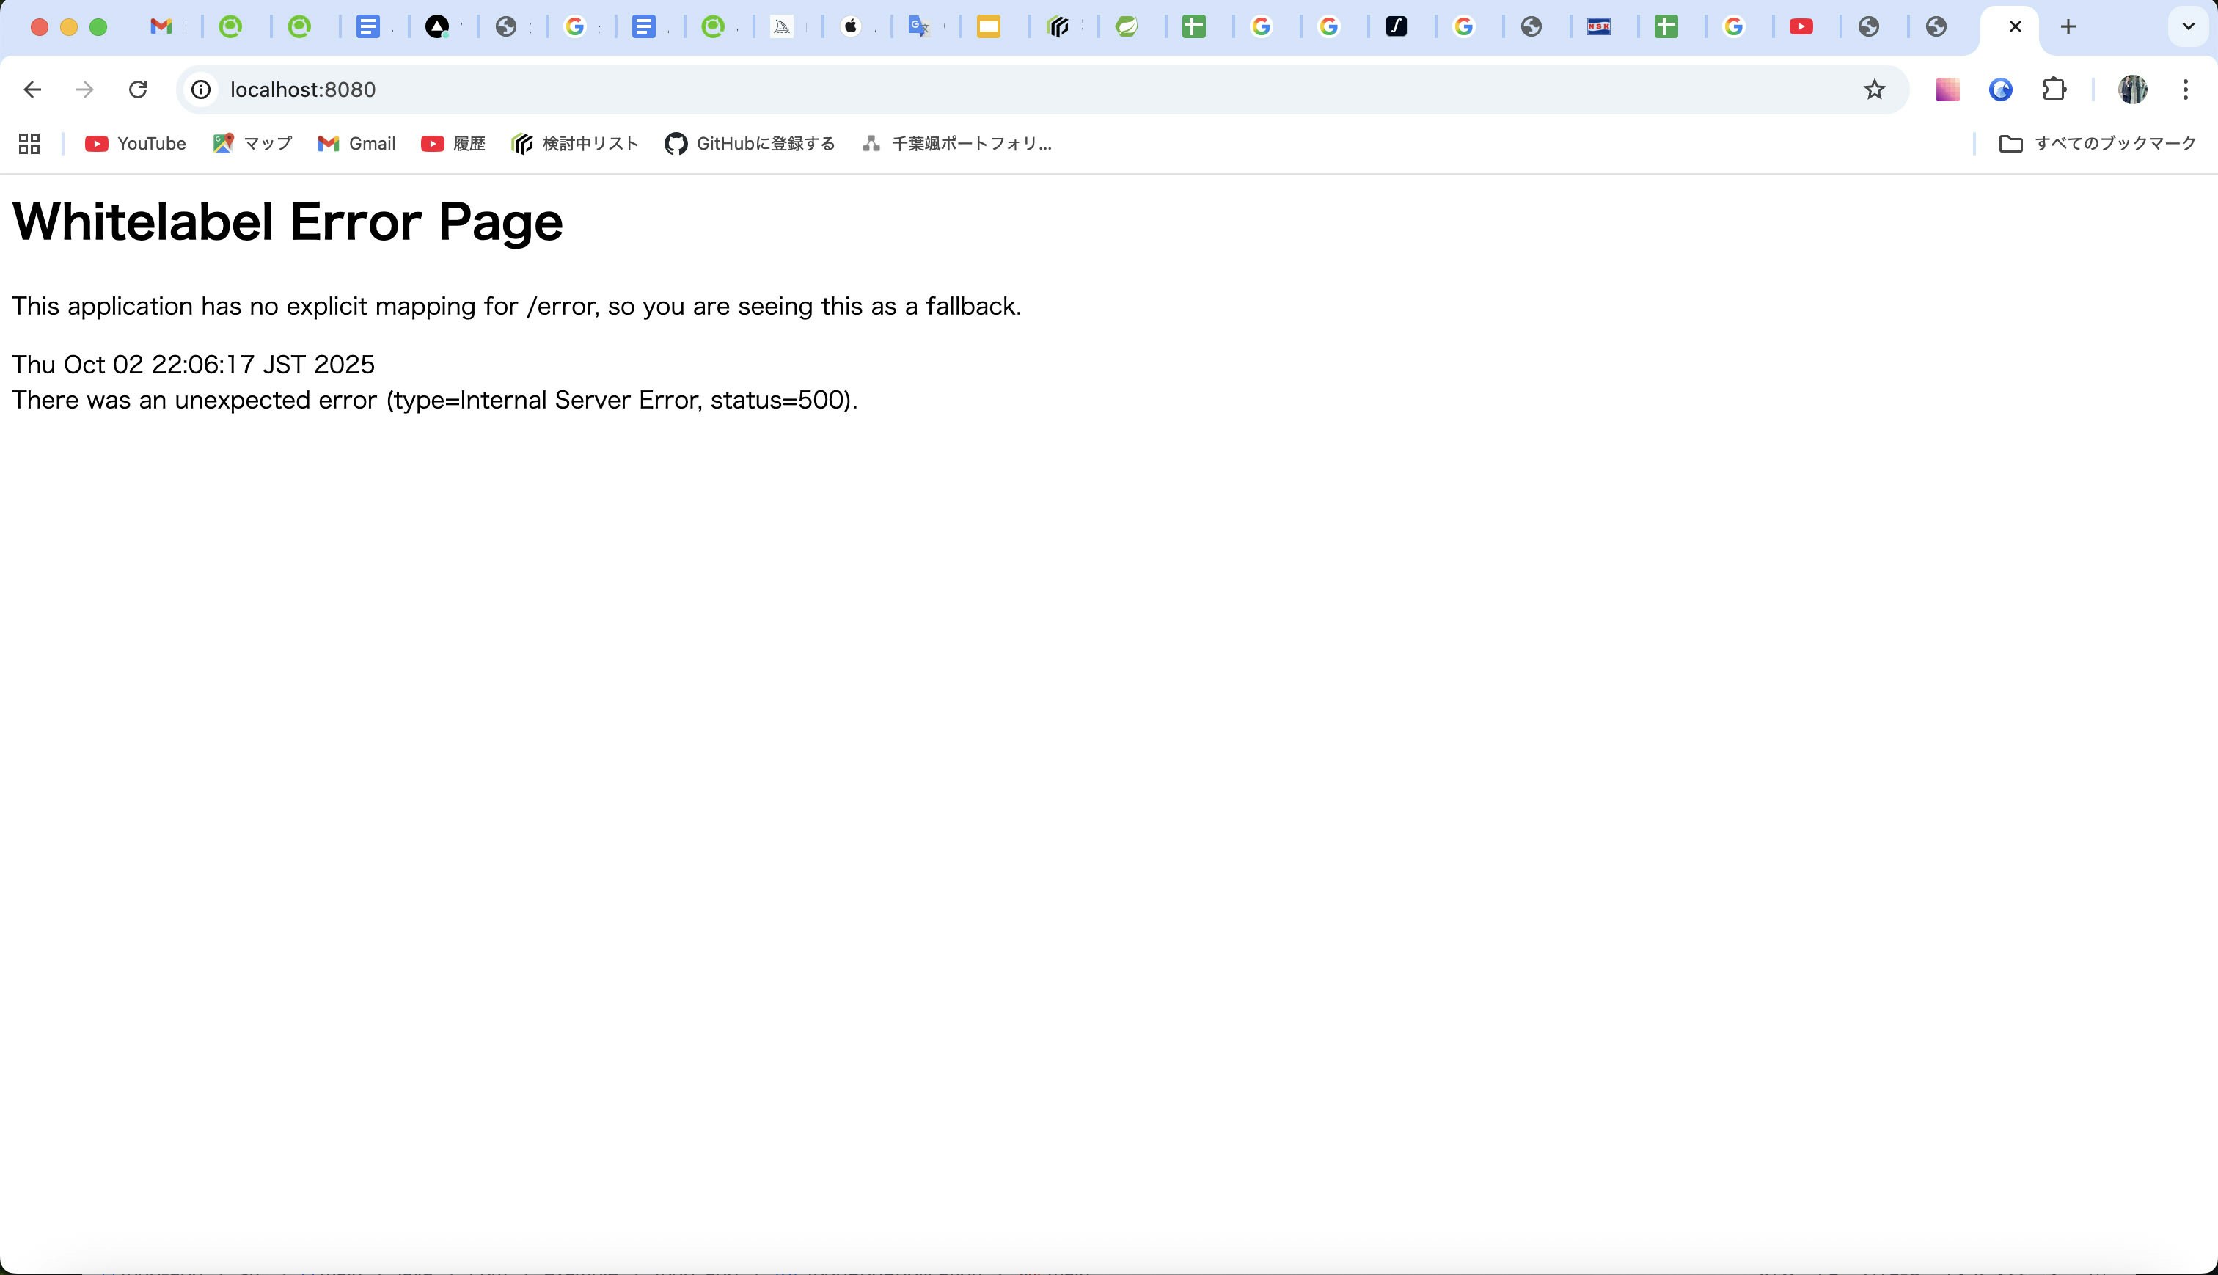The image size is (2218, 1275).
Task: Open the Gmail bookmark
Action: pyautogui.click(x=356, y=144)
